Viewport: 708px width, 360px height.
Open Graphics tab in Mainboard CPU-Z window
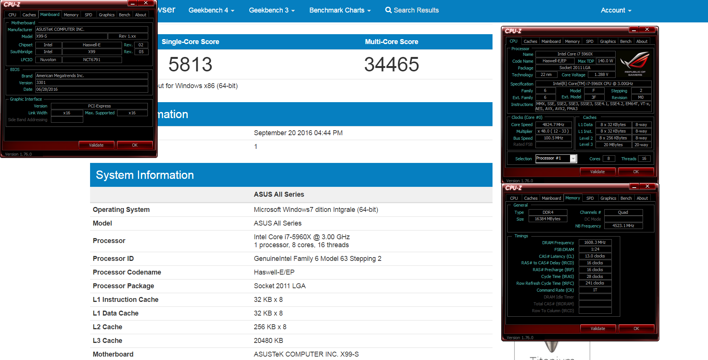pyautogui.click(x=106, y=15)
